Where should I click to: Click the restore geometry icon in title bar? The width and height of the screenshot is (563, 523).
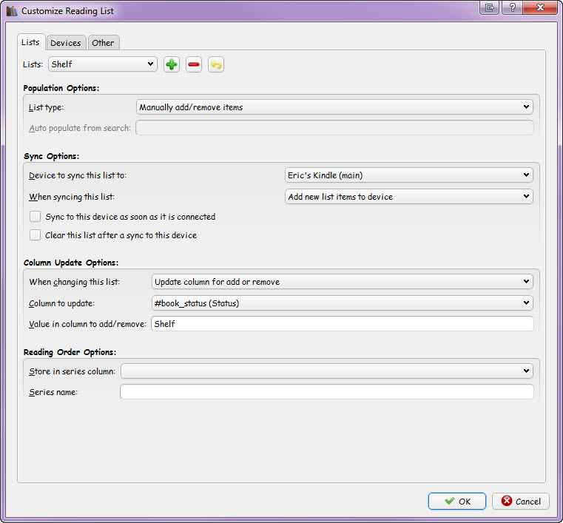[489, 7]
